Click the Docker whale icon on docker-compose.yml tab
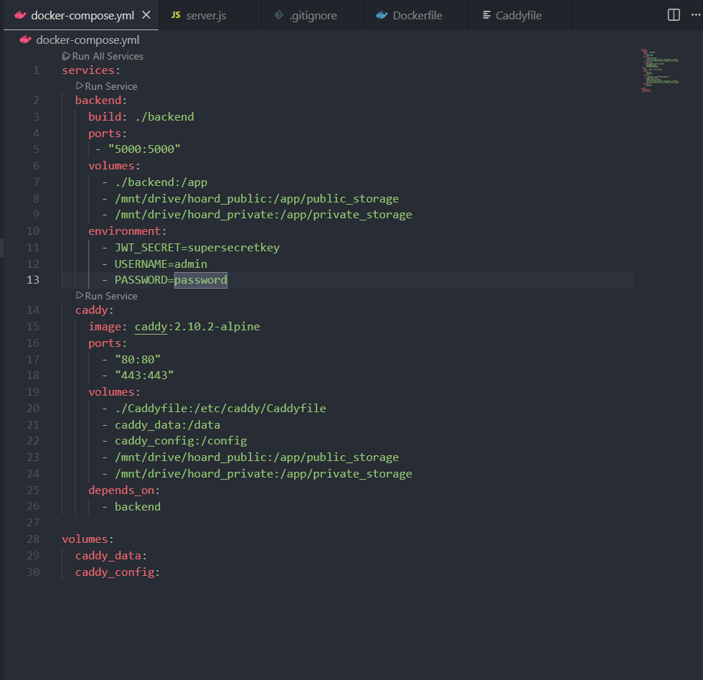703x680 pixels. [x=20, y=15]
